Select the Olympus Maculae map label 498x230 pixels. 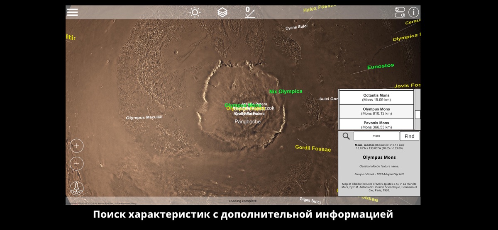pyautogui.click(x=144, y=118)
